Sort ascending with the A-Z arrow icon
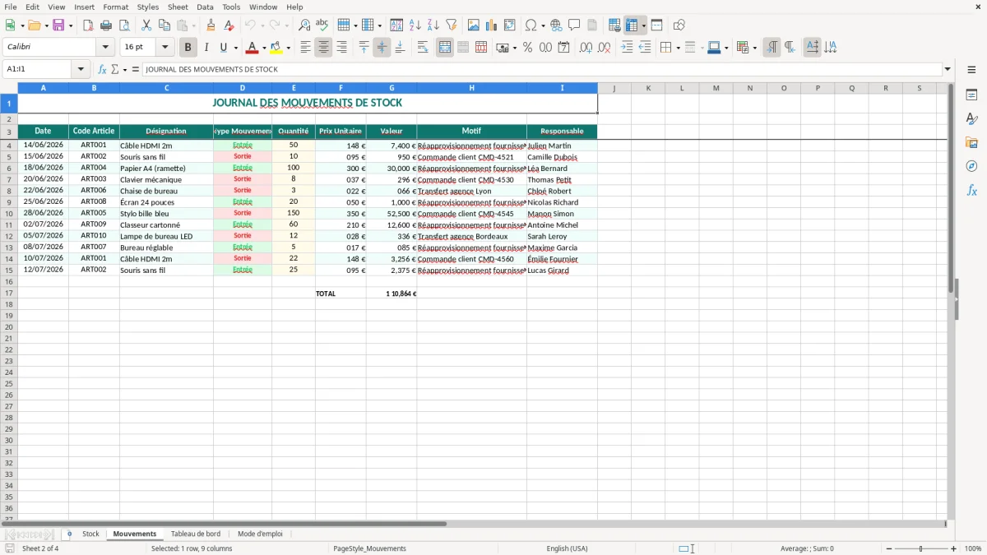 point(415,25)
